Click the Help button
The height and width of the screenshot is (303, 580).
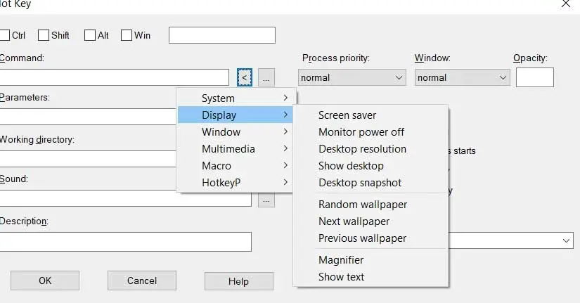(x=238, y=281)
